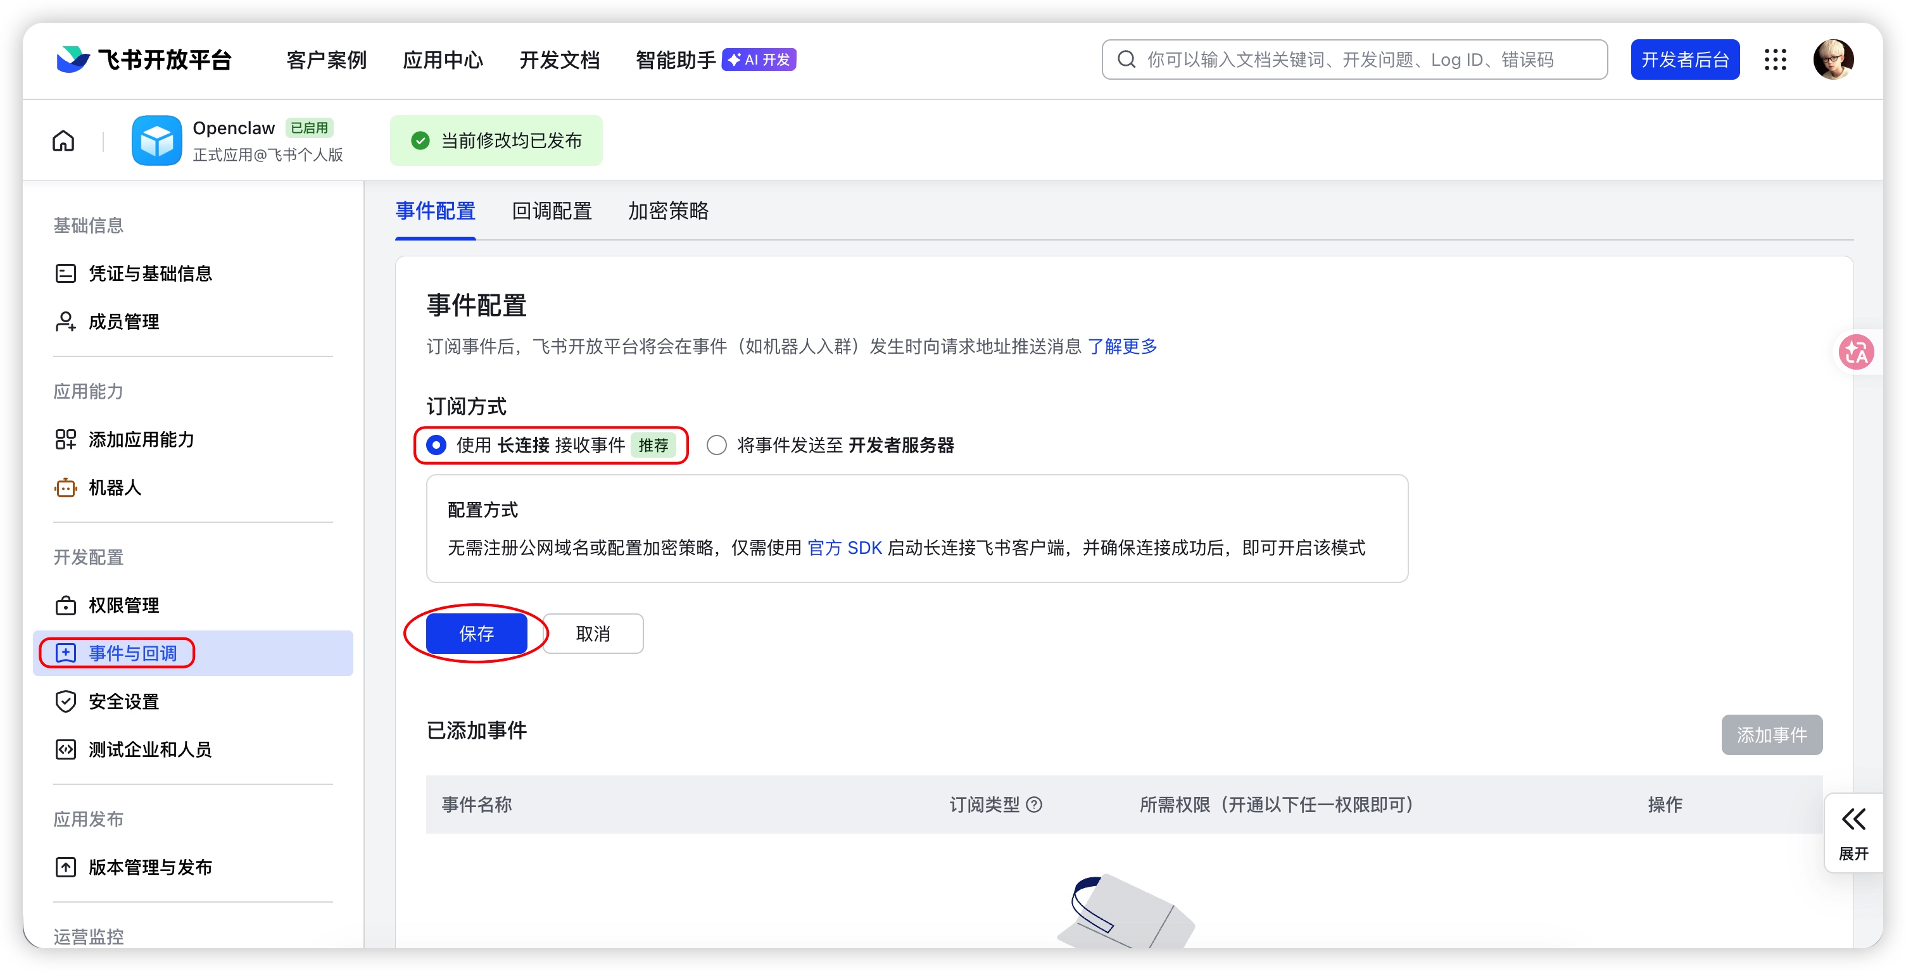The height and width of the screenshot is (971, 1906).
Task: Click the documentation search input field
Action: [x=1354, y=60]
